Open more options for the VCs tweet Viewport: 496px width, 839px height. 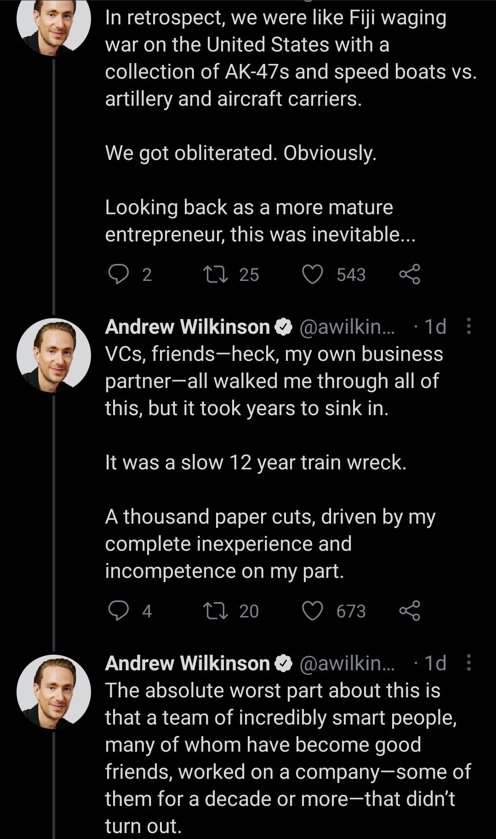pyautogui.click(x=468, y=326)
